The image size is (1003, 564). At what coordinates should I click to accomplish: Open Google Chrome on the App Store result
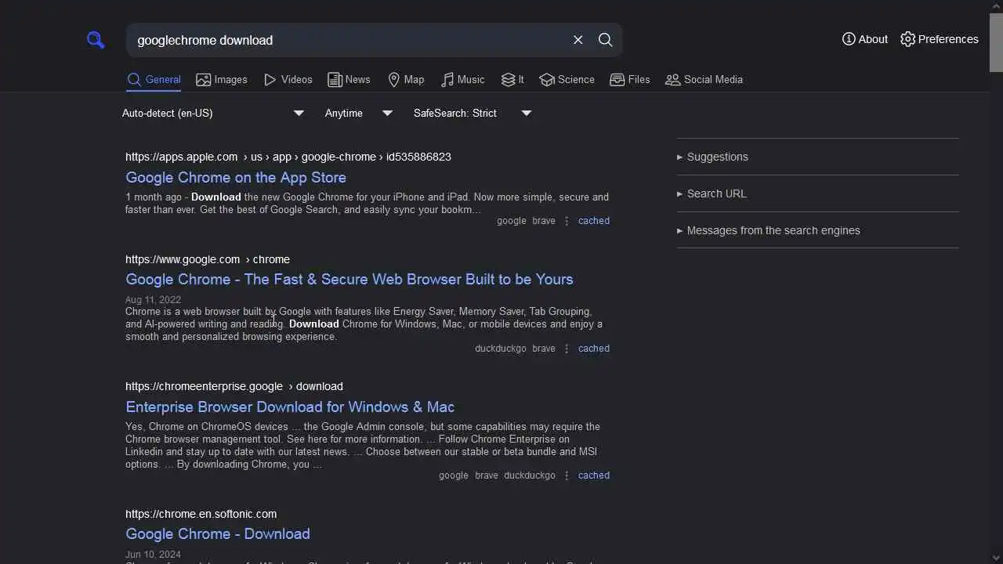tap(236, 178)
